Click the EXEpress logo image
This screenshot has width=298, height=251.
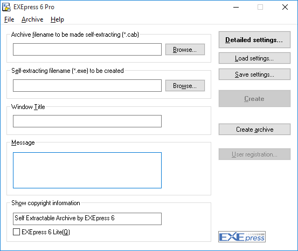tap(242, 237)
